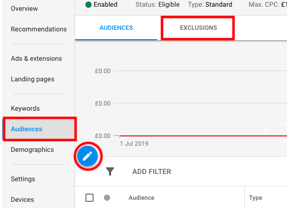Open the Demographics page
Screen dimensions: 287x208
tap(32, 150)
